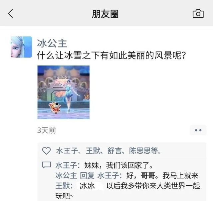This screenshot has width=213, height=201.
Task: Open the posted ice palace photo
Action: click(x=64, y=92)
